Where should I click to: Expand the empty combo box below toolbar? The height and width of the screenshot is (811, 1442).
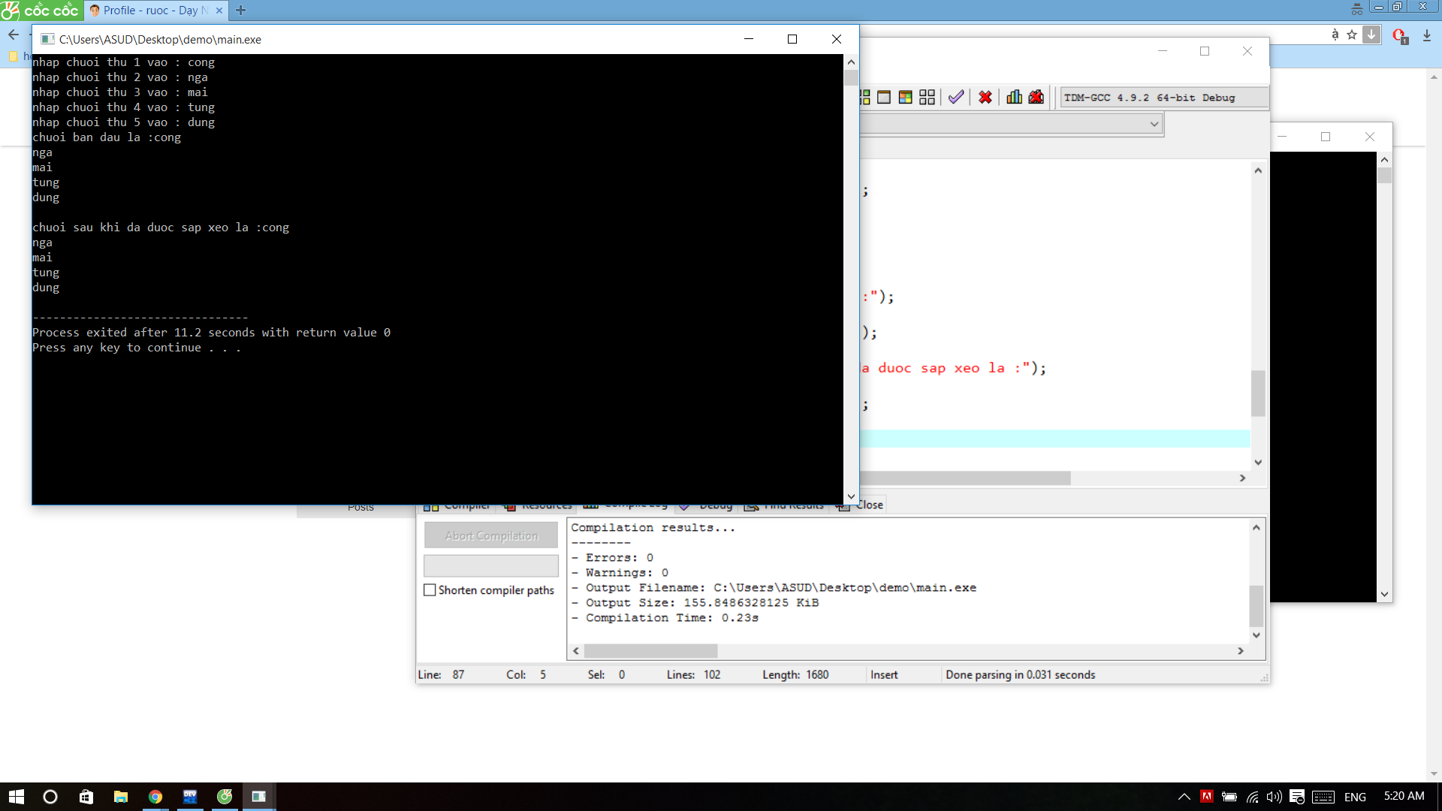click(x=1154, y=124)
